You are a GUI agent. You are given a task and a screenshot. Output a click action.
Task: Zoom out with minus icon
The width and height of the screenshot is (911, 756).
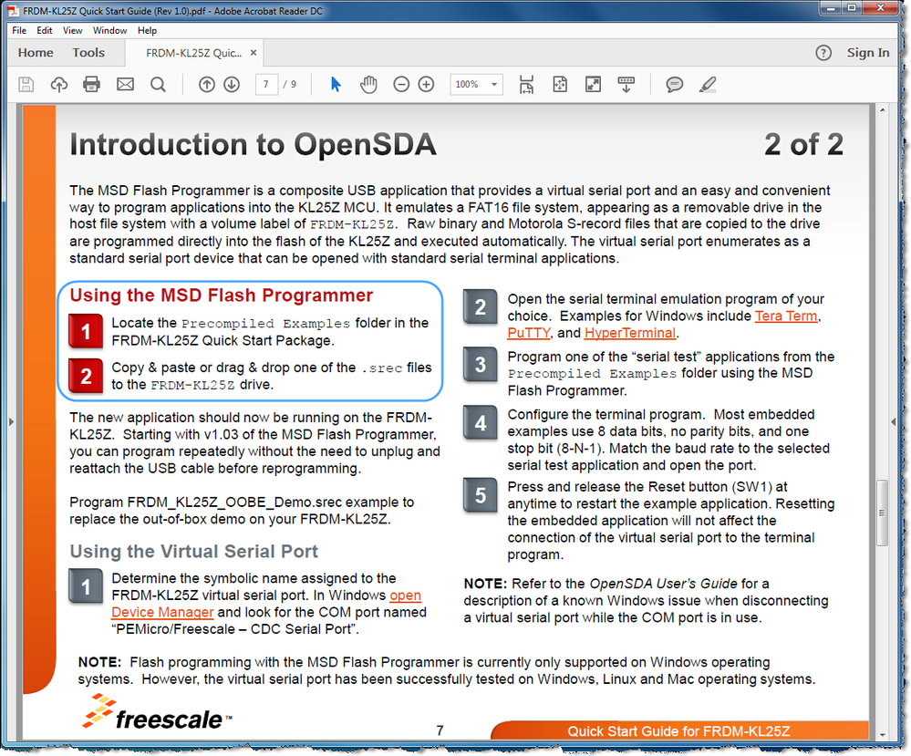401,84
